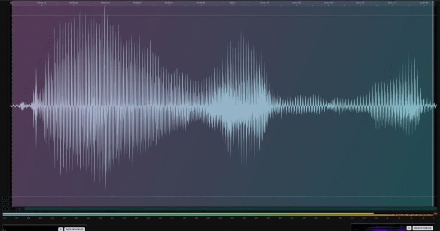Close the bottom-right floating panel with X
Image resolution: width=440 pixels, height=231 pixels.
pyautogui.click(x=409, y=228)
